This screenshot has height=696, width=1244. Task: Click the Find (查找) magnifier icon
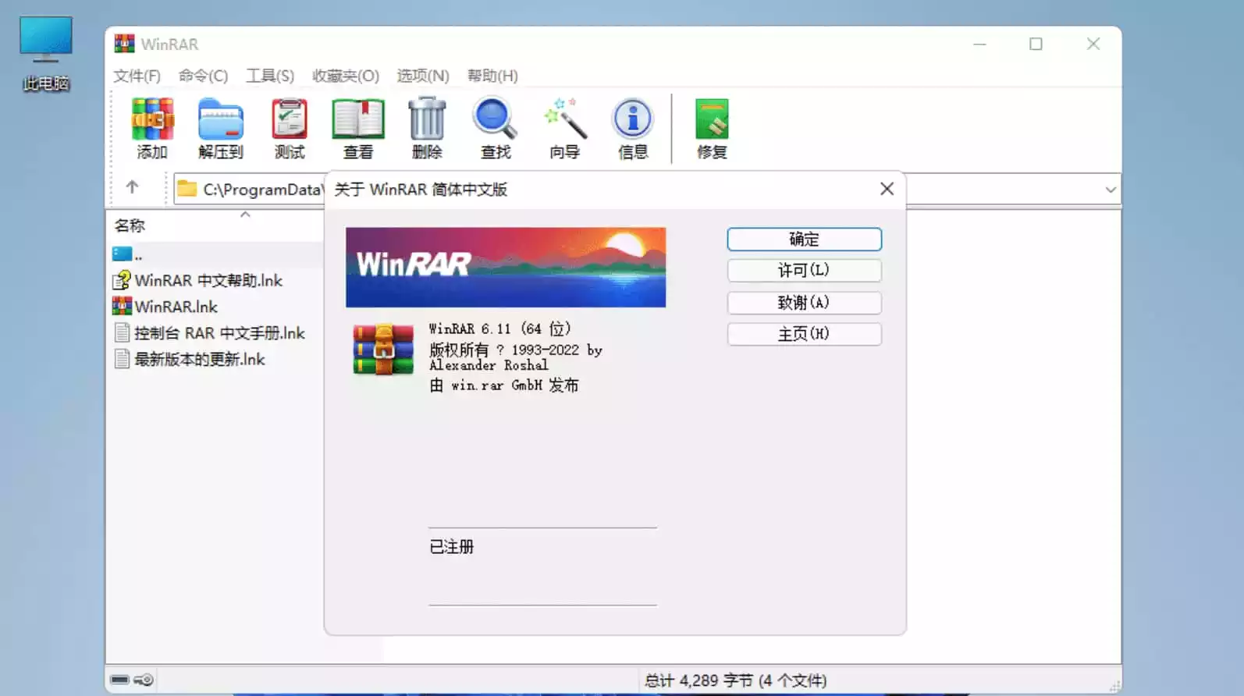point(496,128)
